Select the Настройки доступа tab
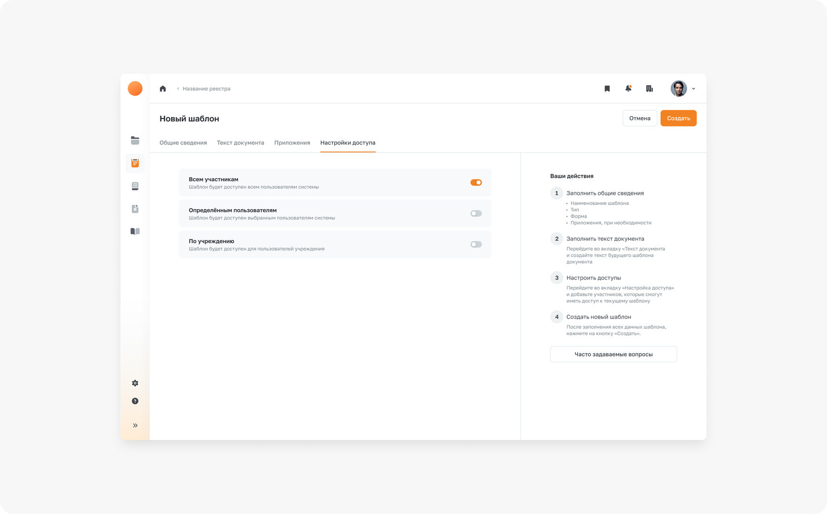Viewport: 827px width, 514px height. (348, 143)
